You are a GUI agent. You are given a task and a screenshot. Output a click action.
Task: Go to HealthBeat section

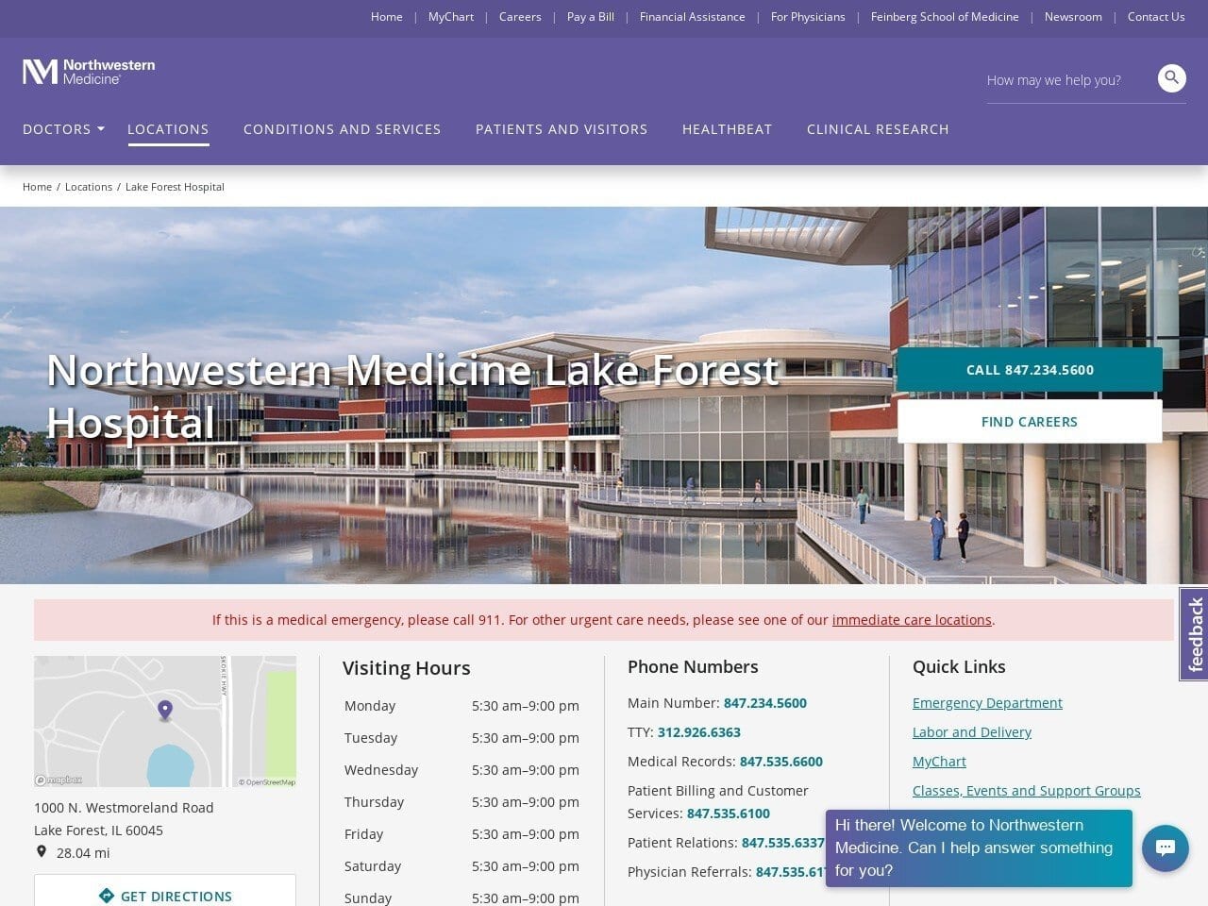727,129
